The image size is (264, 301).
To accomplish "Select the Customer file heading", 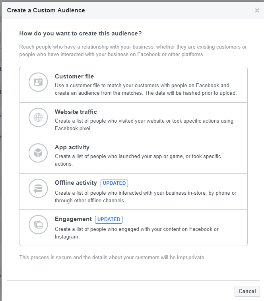I will 74,76.
